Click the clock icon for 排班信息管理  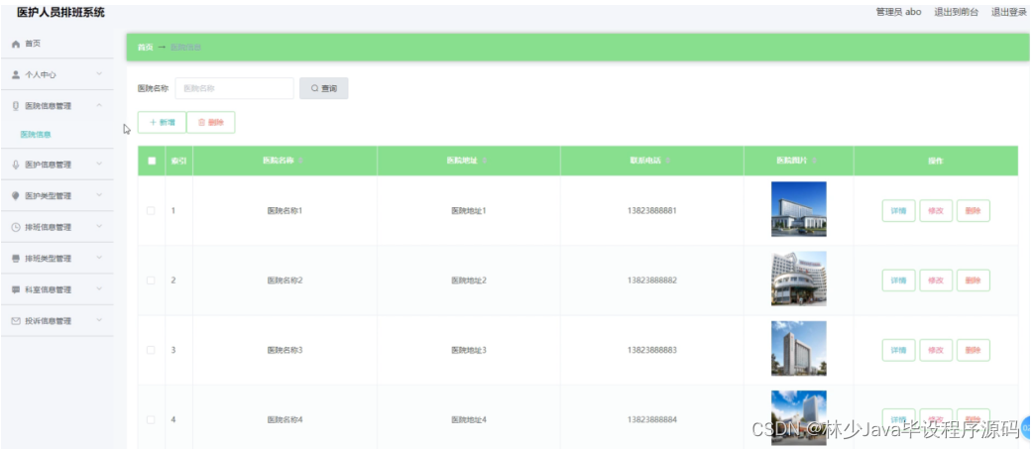click(x=16, y=227)
